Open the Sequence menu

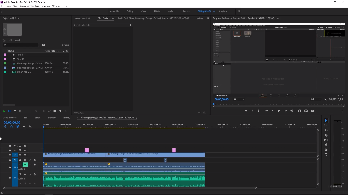(x=24, y=6)
